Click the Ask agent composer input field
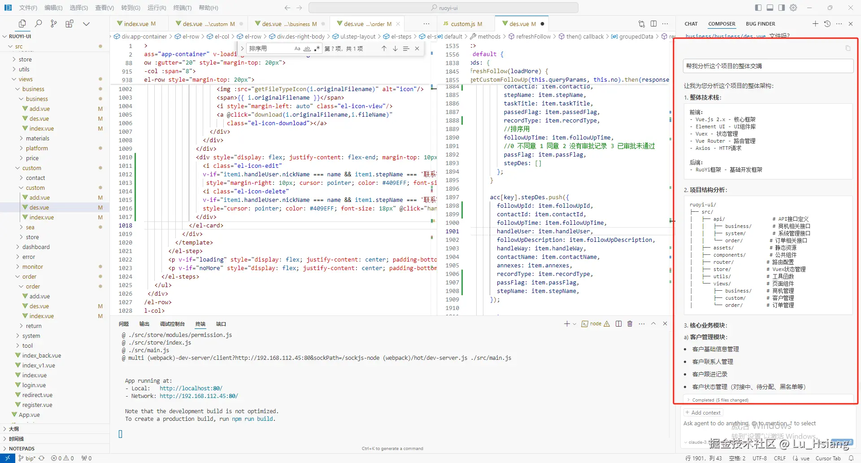The image size is (861, 463). pos(768,423)
